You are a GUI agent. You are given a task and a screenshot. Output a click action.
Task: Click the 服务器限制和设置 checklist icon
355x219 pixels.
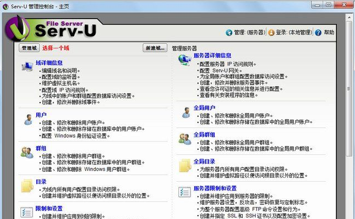point(184,192)
